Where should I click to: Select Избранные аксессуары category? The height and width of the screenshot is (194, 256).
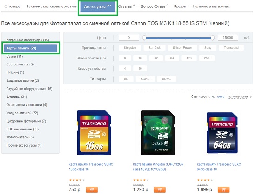coord(27,40)
